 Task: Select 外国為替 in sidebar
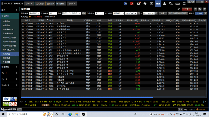pyautogui.click(x=6, y=62)
